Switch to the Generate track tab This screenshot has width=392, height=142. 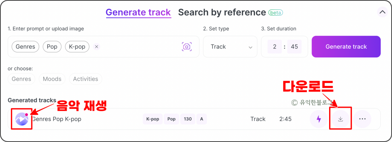click(138, 12)
